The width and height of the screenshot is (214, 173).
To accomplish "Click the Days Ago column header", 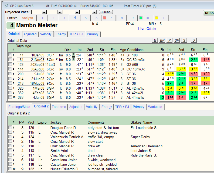I will click(23, 46).
